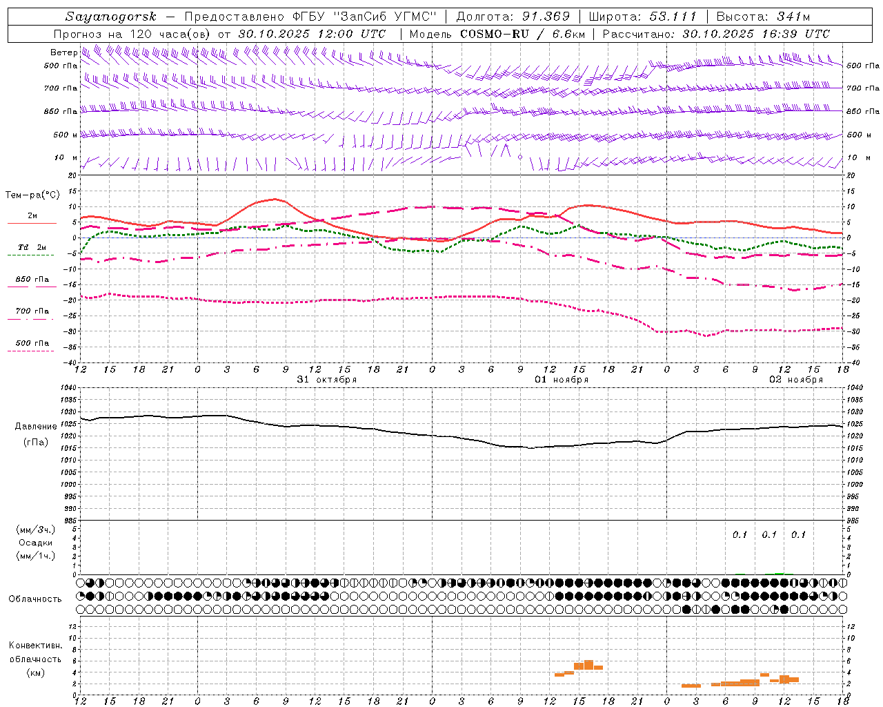Click the 'Широта: 53.111' latitude value
Viewport: 883px width, 707px height.
point(643,17)
